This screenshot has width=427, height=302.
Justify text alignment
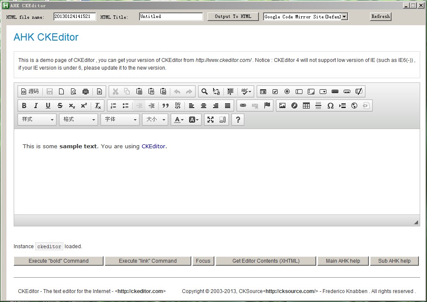tap(228, 106)
